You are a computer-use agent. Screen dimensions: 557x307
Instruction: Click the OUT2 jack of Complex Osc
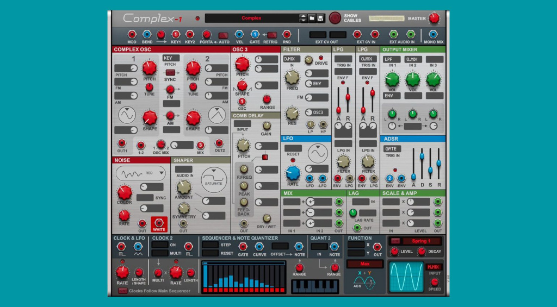[219, 143]
